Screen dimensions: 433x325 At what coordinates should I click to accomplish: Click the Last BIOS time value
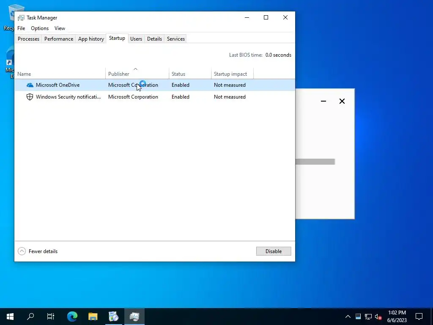point(278,55)
